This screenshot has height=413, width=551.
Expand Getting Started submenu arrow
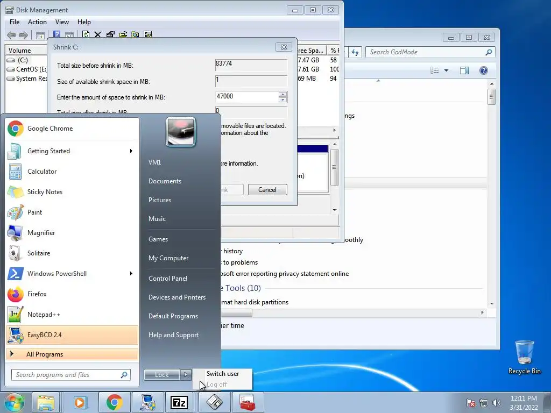click(131, 151)
